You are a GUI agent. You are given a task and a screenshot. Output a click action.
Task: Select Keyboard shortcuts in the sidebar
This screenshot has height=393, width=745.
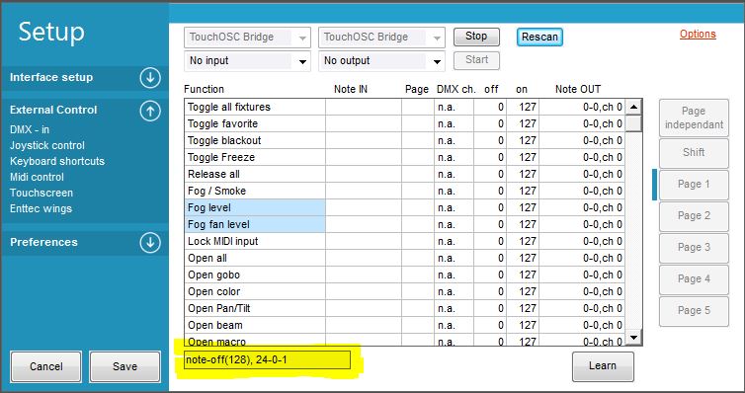click(x=57, y=161)
